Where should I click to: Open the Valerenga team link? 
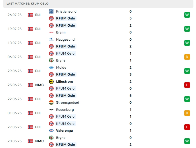[x=64, y=131]
